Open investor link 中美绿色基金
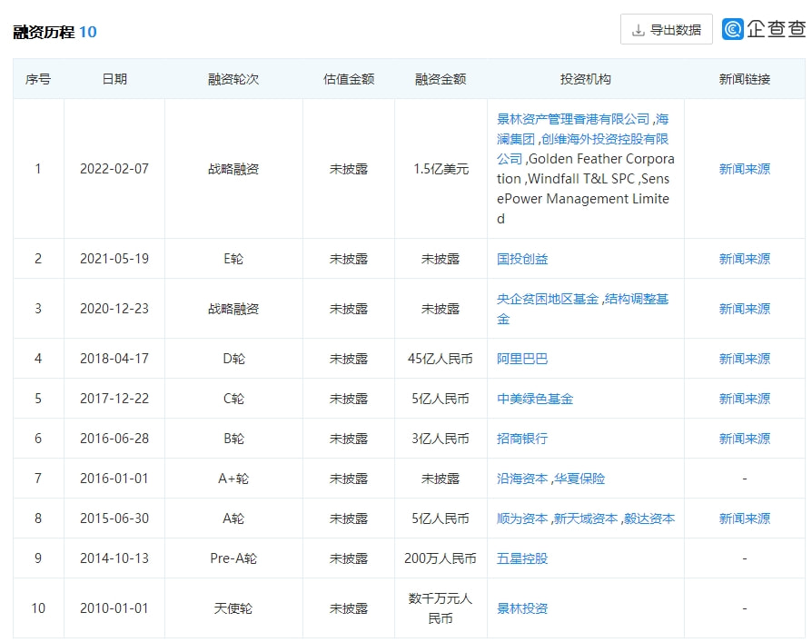 click(x=535, y=398)
